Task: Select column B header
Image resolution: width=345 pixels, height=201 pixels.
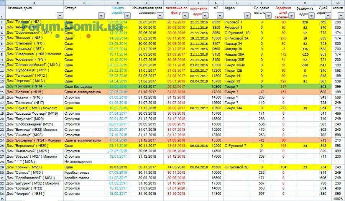Action: point(84,3)
